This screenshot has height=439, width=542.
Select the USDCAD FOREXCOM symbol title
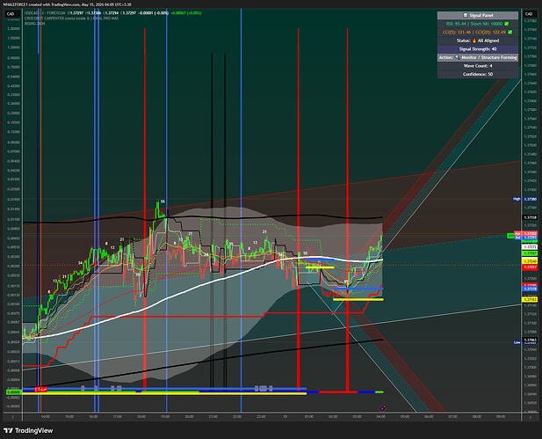(x=45, y=13)
